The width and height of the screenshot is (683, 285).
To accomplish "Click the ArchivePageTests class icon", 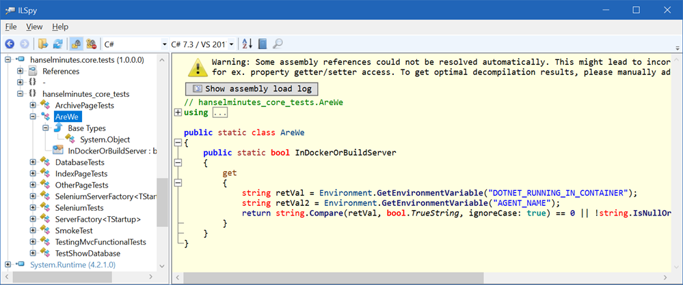I will tap(45, 105).
